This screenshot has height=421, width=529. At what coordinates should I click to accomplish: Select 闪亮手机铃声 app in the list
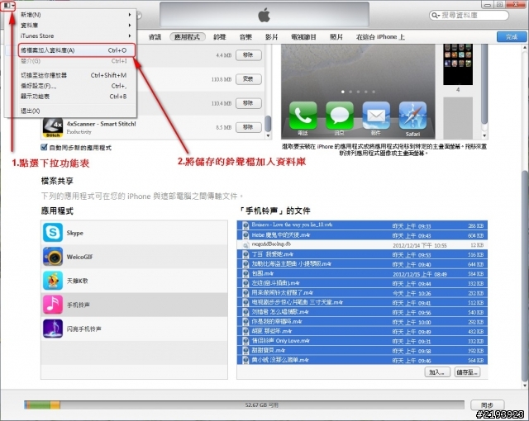pyautogui.click(x=134, y=329)
